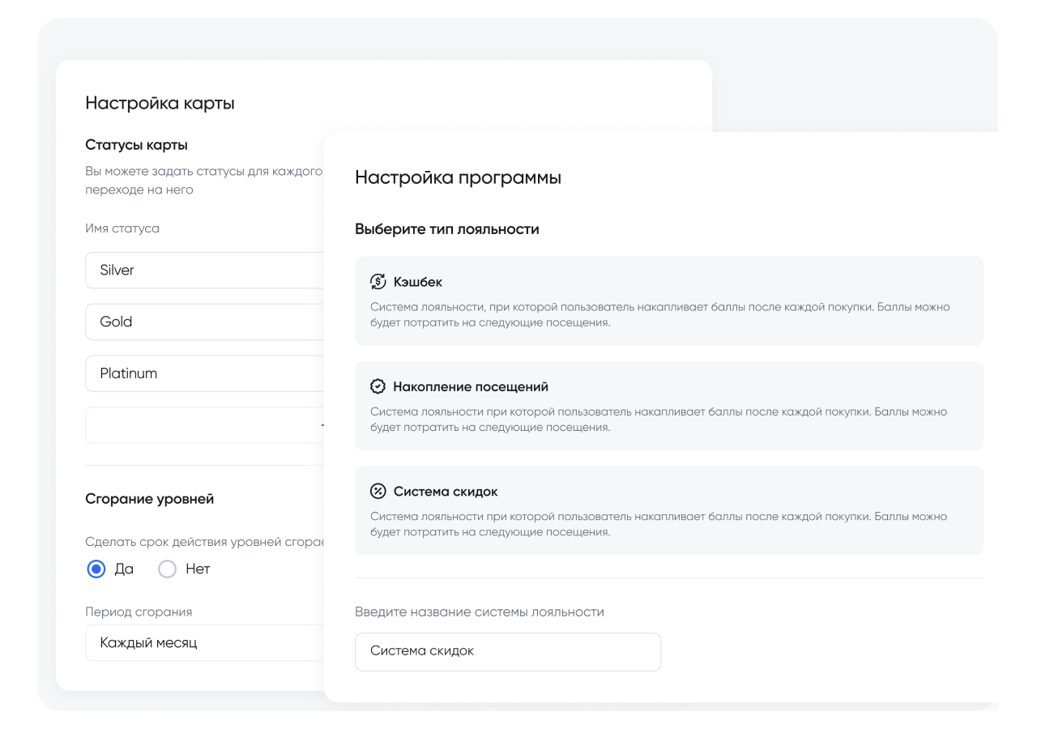Click the Настройка карты heading
Screen dimensions: 1037x729
pyautogui.click(x=160, y=103)
